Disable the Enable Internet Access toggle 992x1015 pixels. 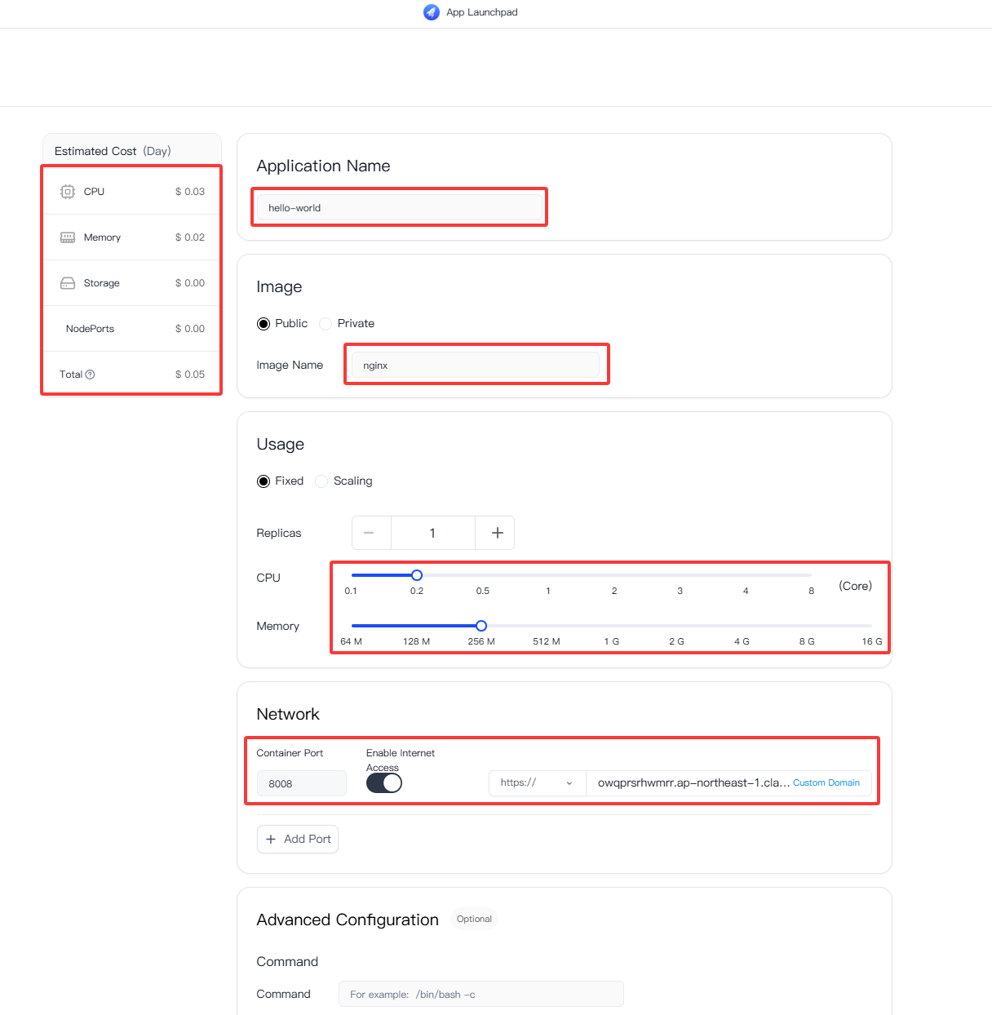coord(384,783)
